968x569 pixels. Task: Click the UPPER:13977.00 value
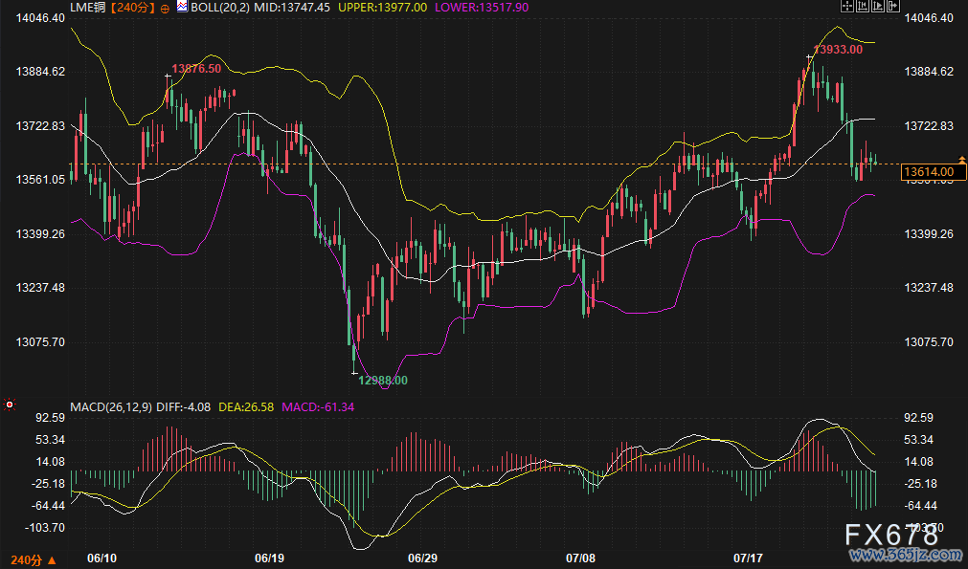382,8
